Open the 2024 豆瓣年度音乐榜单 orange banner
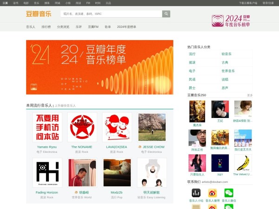 point(100,67)
